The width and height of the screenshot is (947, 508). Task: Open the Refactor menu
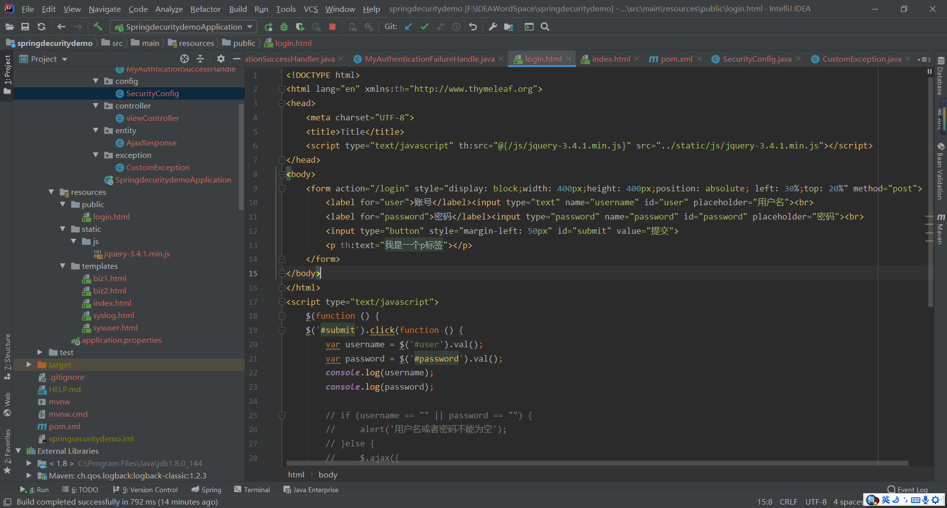tap(205, 9)
